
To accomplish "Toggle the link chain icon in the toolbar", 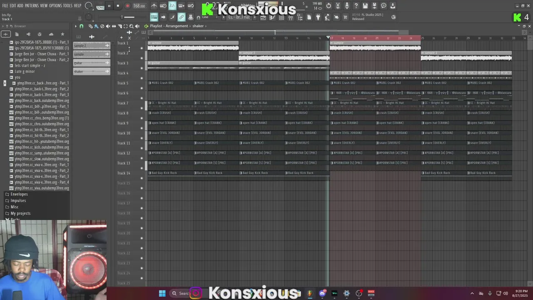I will coord(181,17).
